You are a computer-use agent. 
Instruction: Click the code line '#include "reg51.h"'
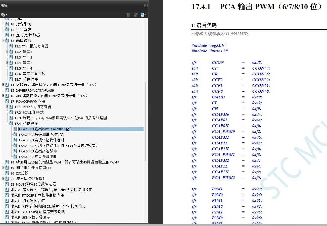209,45
